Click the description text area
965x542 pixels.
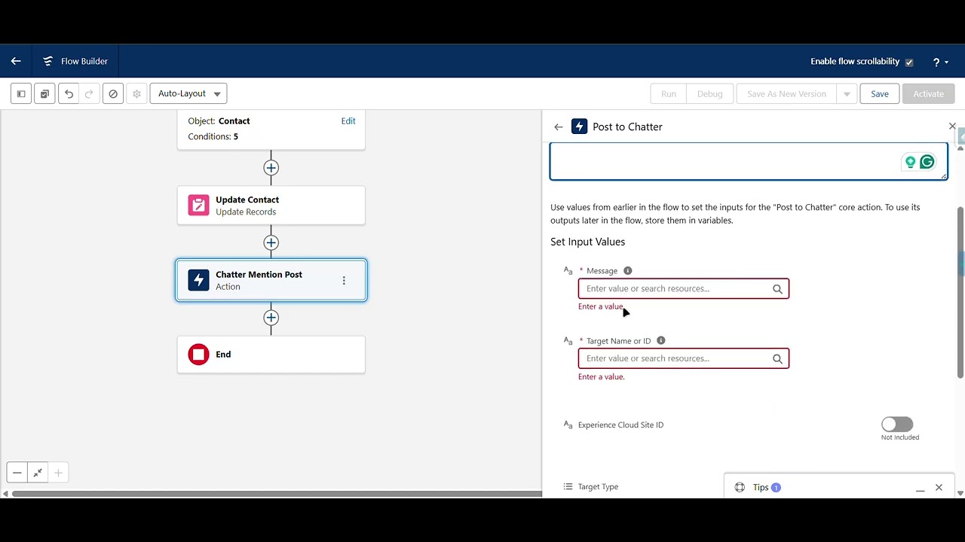748,162
